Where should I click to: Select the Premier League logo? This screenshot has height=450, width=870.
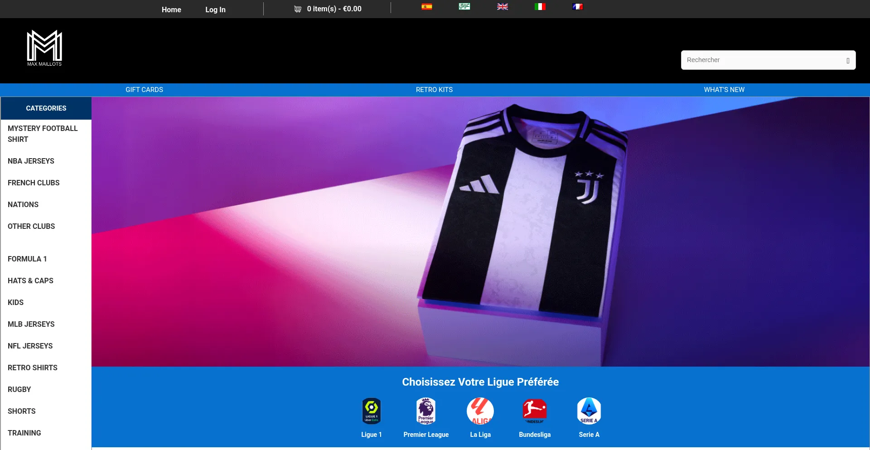(426, 411)
